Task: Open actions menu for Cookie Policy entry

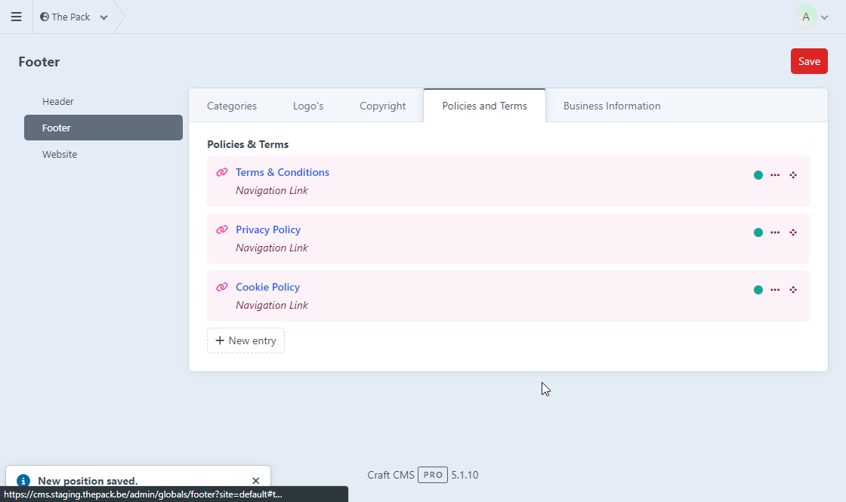Action: tap(775, 290)
